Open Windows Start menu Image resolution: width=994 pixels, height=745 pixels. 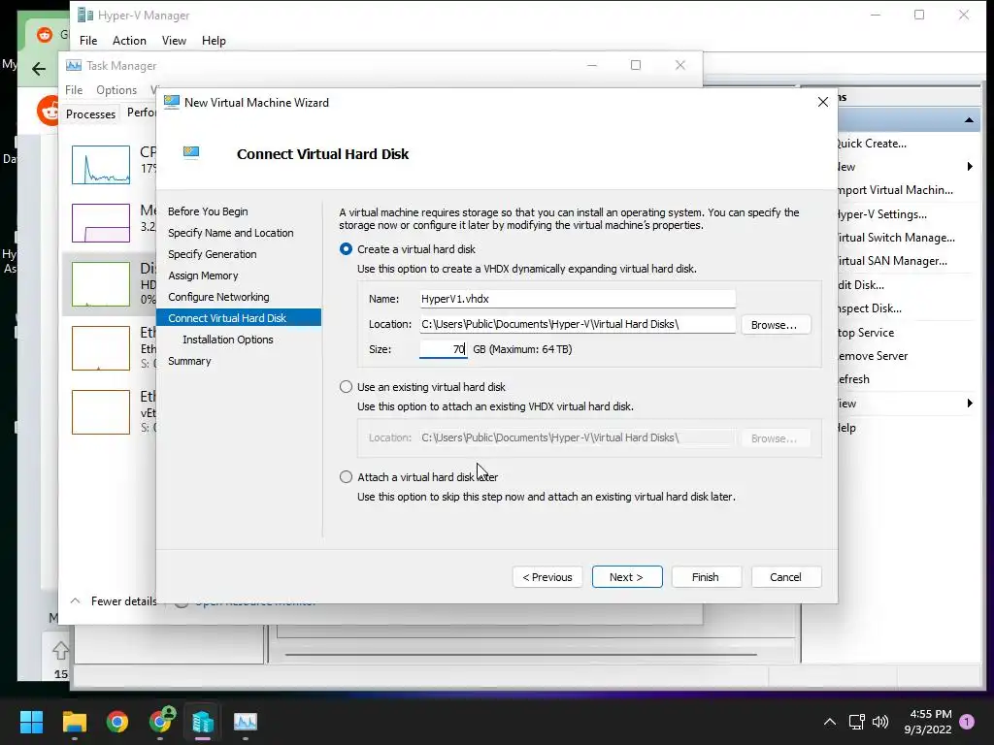[31, 722]
